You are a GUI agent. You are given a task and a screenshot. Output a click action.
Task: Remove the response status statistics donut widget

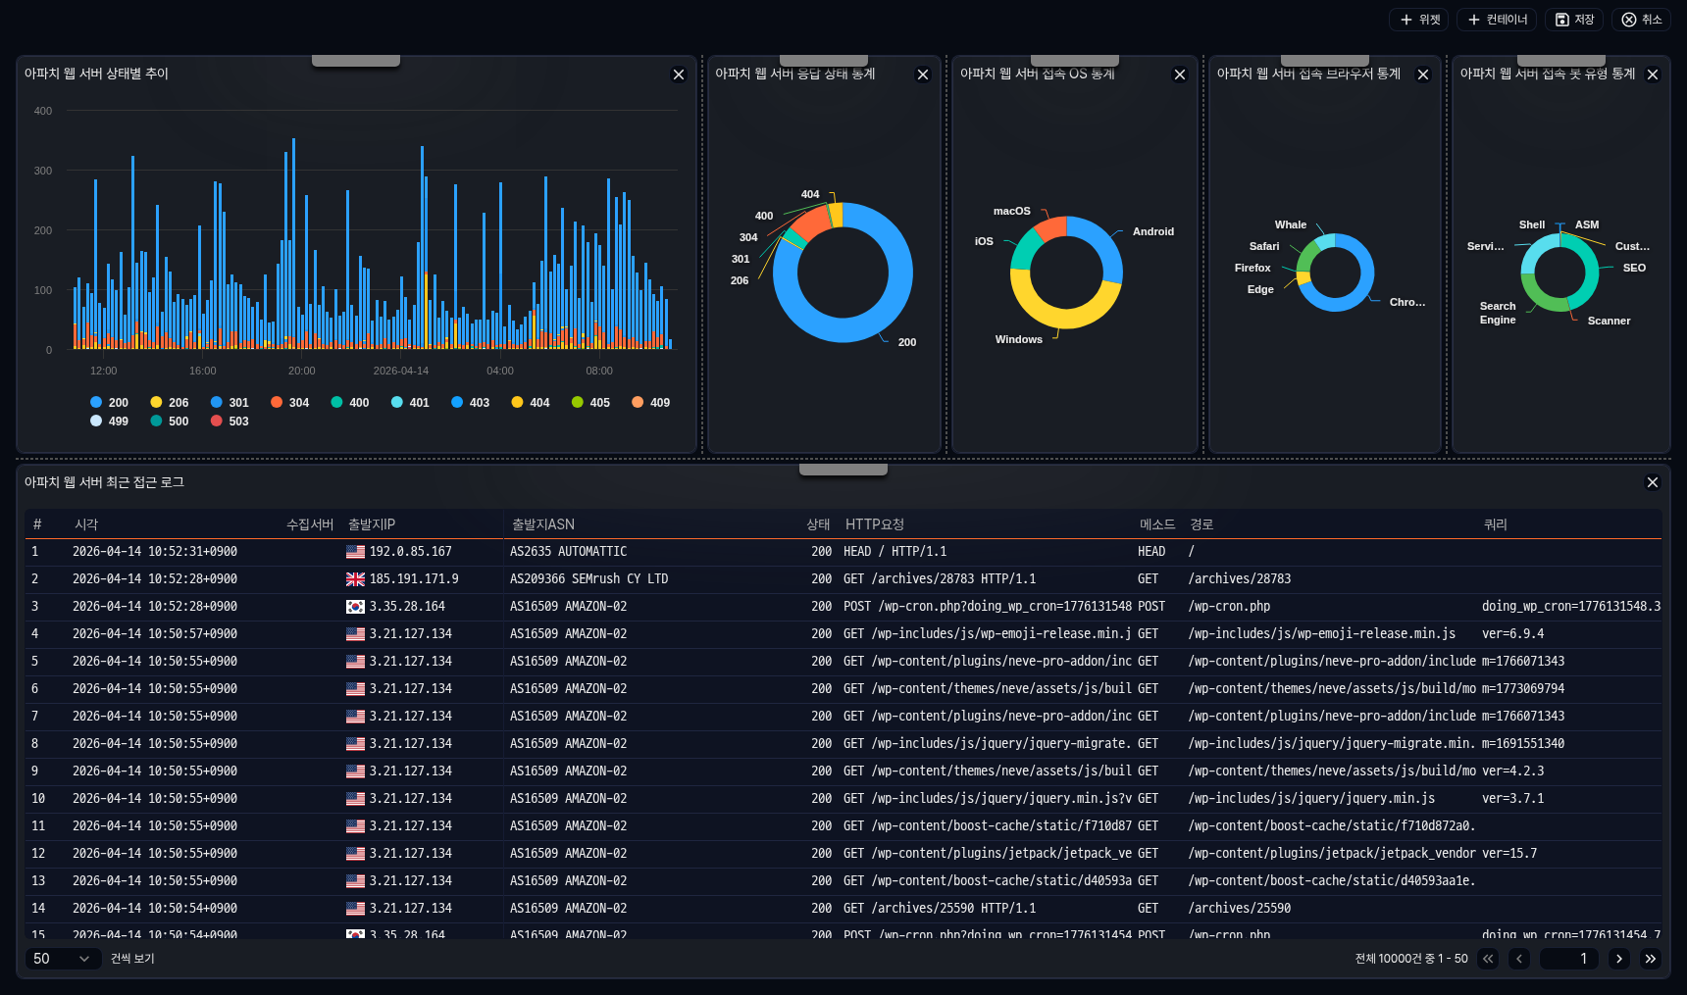[923, 75]
